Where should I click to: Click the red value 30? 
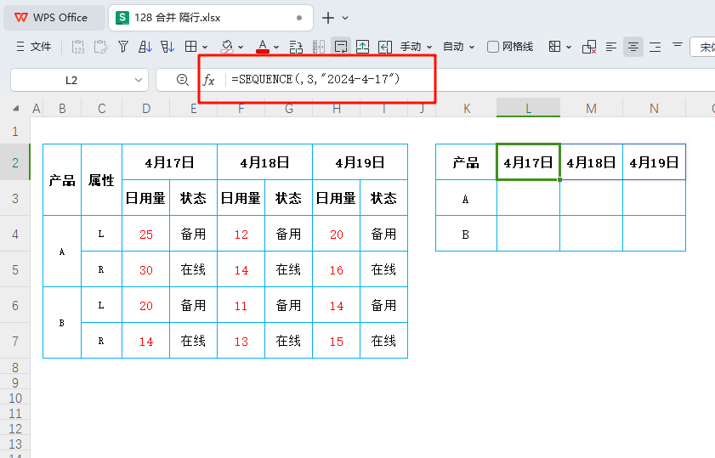click(x=146, y=270)
